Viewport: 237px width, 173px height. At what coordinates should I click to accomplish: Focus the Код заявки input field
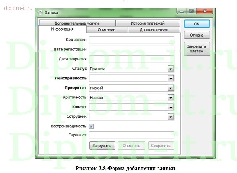132,40
